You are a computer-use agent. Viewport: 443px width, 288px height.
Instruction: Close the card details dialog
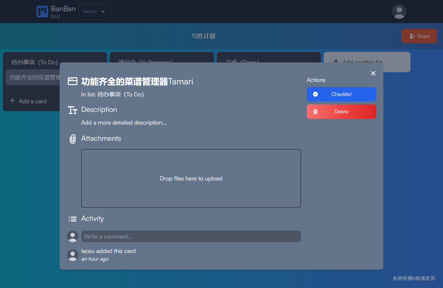click(373, 73)
